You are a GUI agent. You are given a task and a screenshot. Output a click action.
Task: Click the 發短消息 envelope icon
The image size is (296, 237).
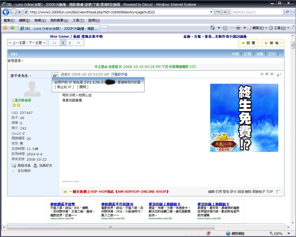(x=14, y=166)
